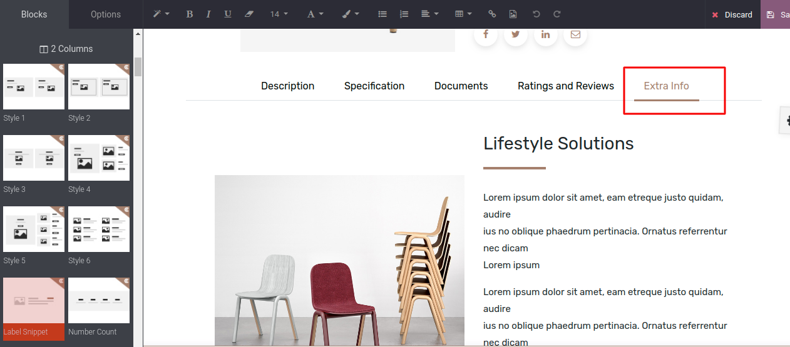Switch to the Options tab
This screenshot has width=790, height=347.
coord(106,14)
